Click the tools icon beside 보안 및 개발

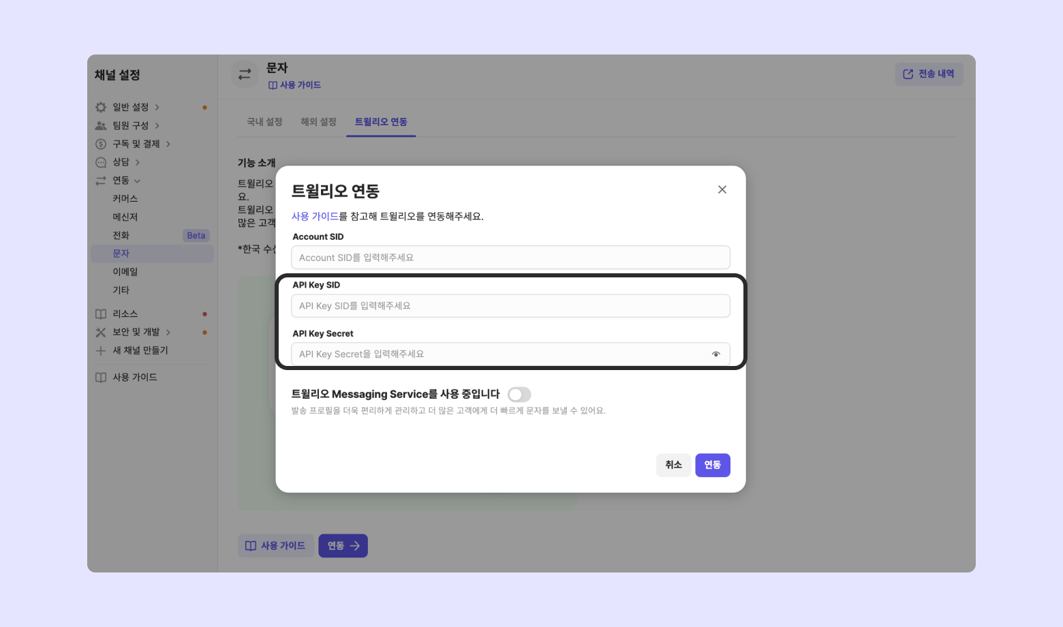tap(101, 333)
